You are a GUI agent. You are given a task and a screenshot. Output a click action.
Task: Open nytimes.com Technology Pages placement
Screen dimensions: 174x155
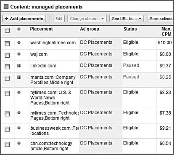pyautogui.click(x=55, y=115)
